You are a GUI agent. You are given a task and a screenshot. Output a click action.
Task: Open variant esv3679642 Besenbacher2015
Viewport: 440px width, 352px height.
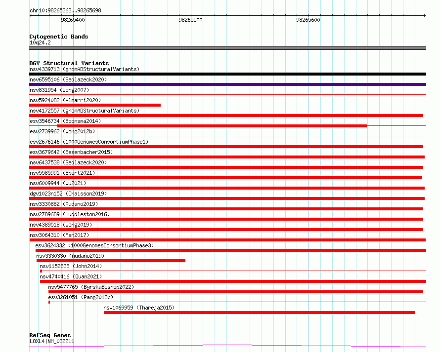pyautogui.click(x=71, y=152)
